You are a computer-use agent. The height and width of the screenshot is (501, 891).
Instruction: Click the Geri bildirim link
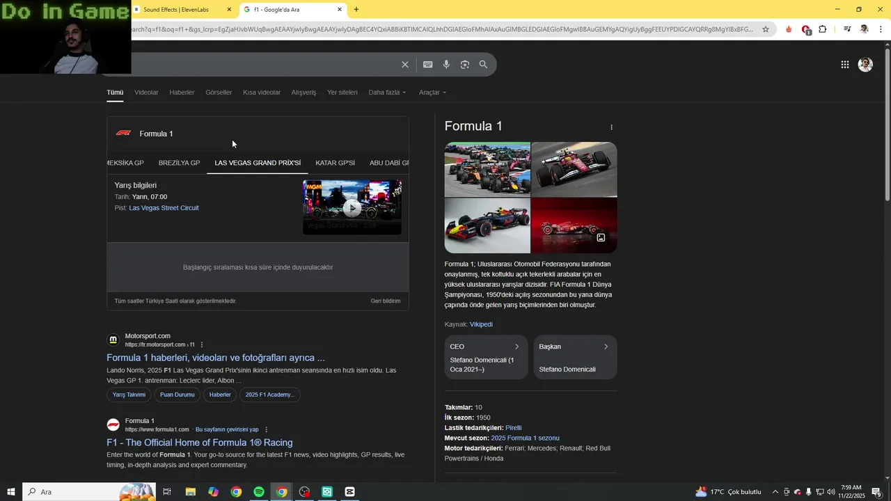coord(386,301)
